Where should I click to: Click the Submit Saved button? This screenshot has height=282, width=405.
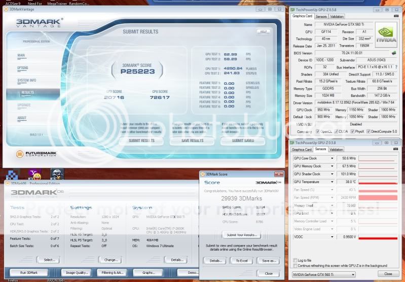(x=243, y=140)
